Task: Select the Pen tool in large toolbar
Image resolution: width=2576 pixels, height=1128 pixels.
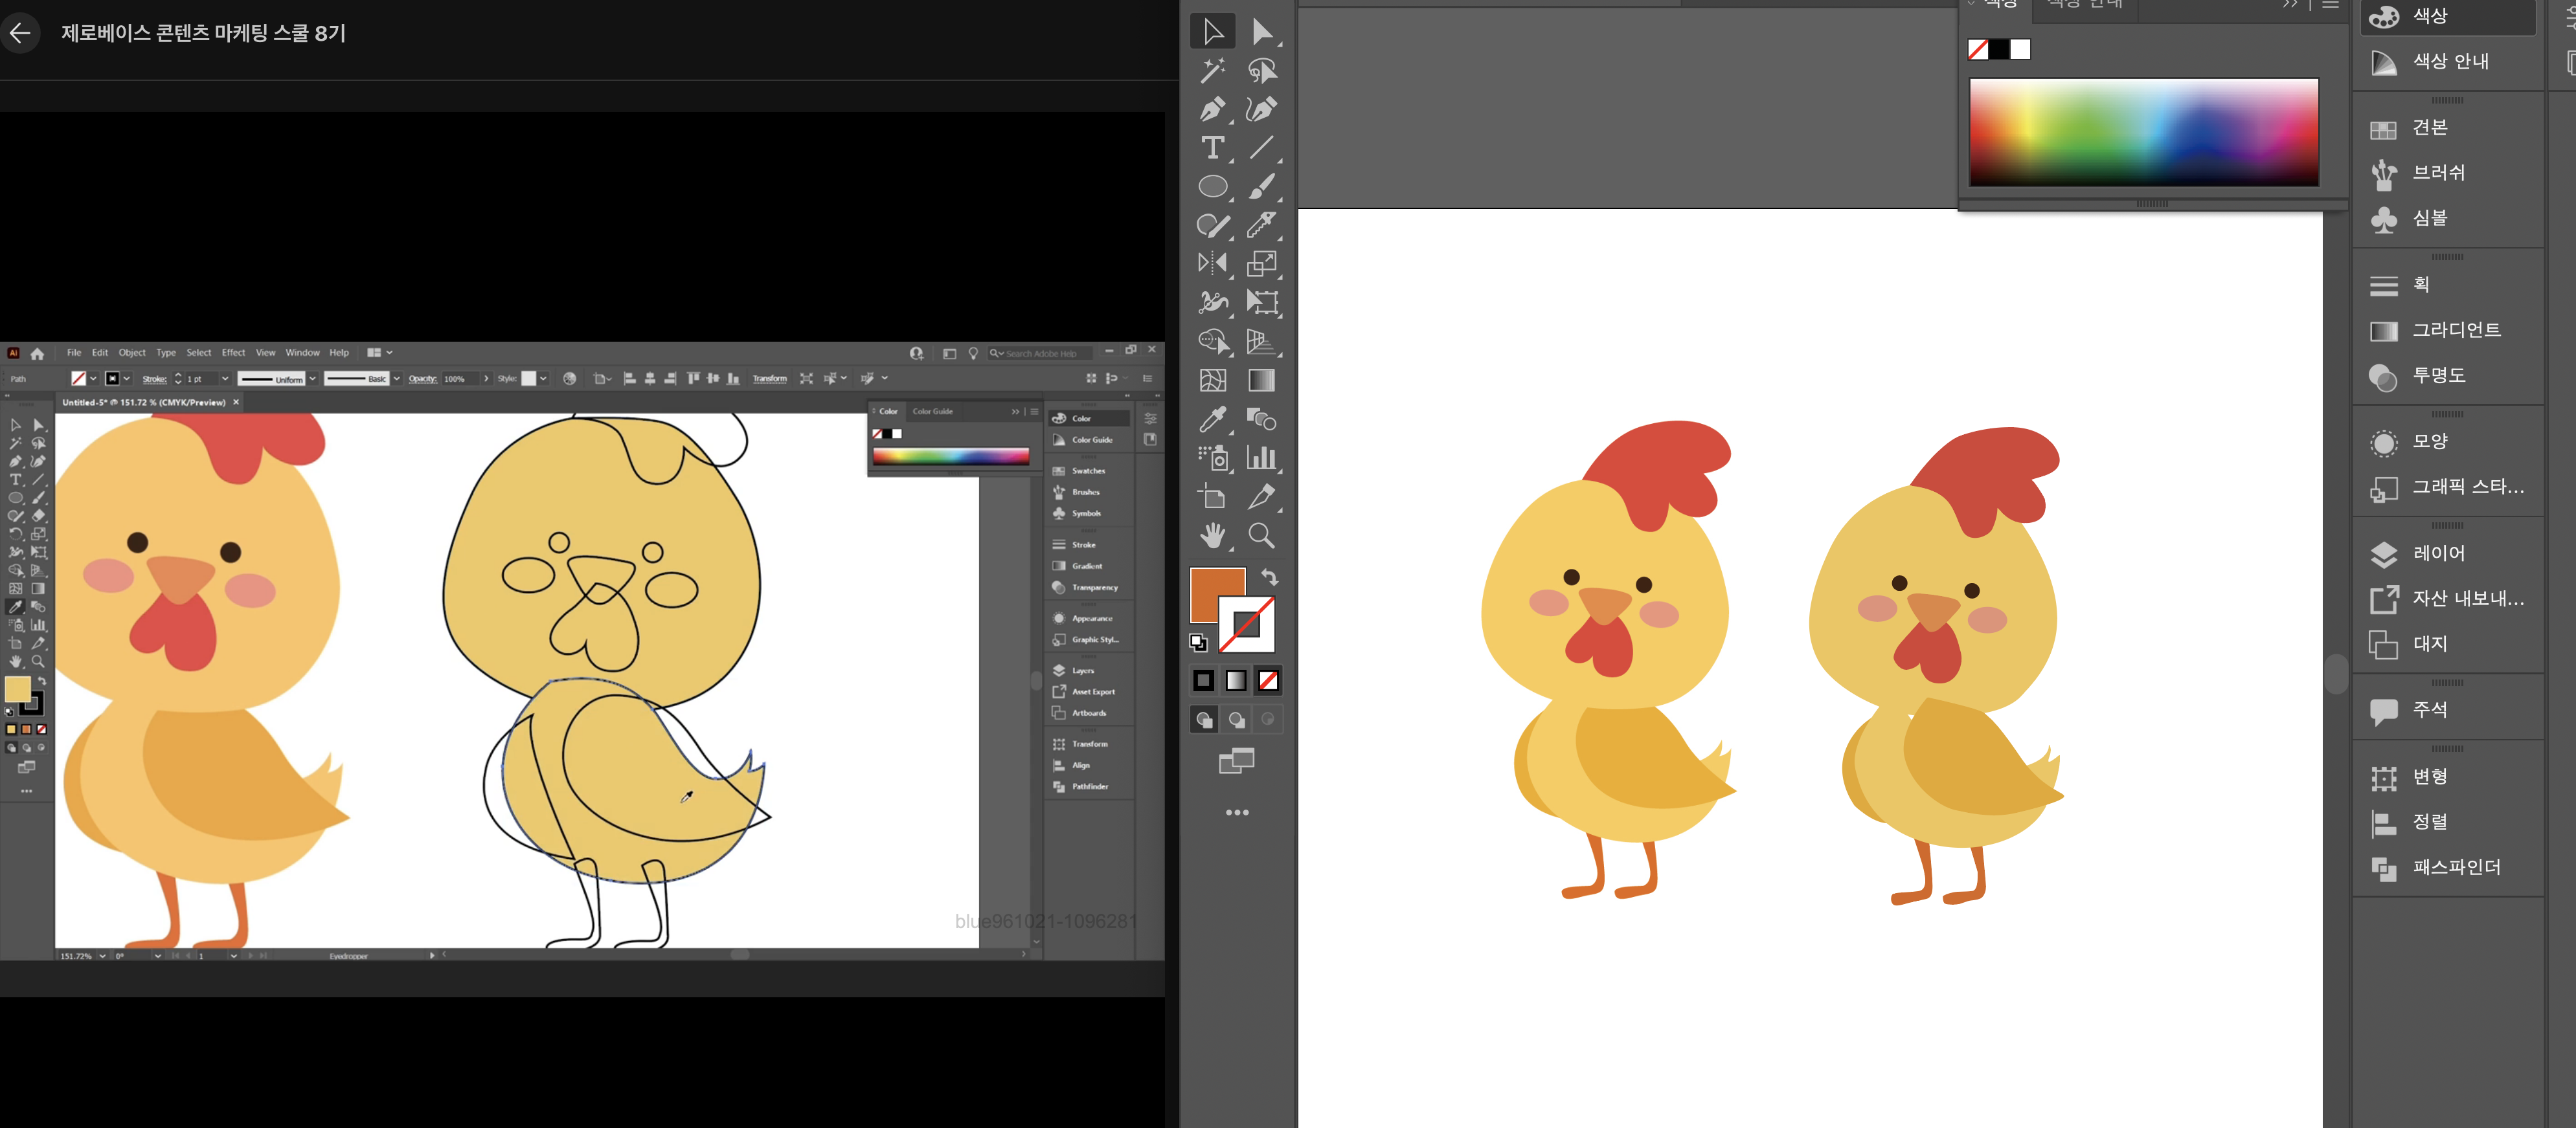Action: coord(1212,109)
